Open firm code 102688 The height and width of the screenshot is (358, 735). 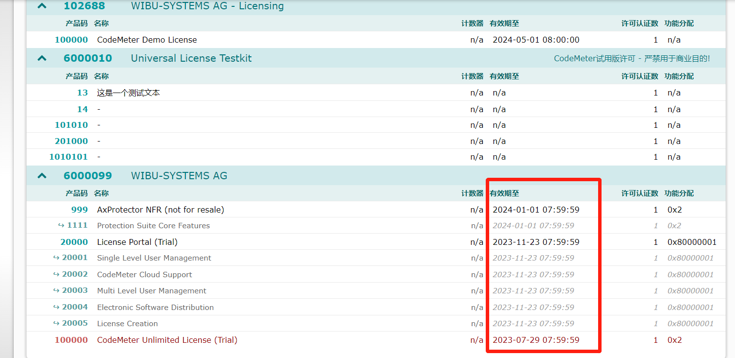tap(84, 6)
